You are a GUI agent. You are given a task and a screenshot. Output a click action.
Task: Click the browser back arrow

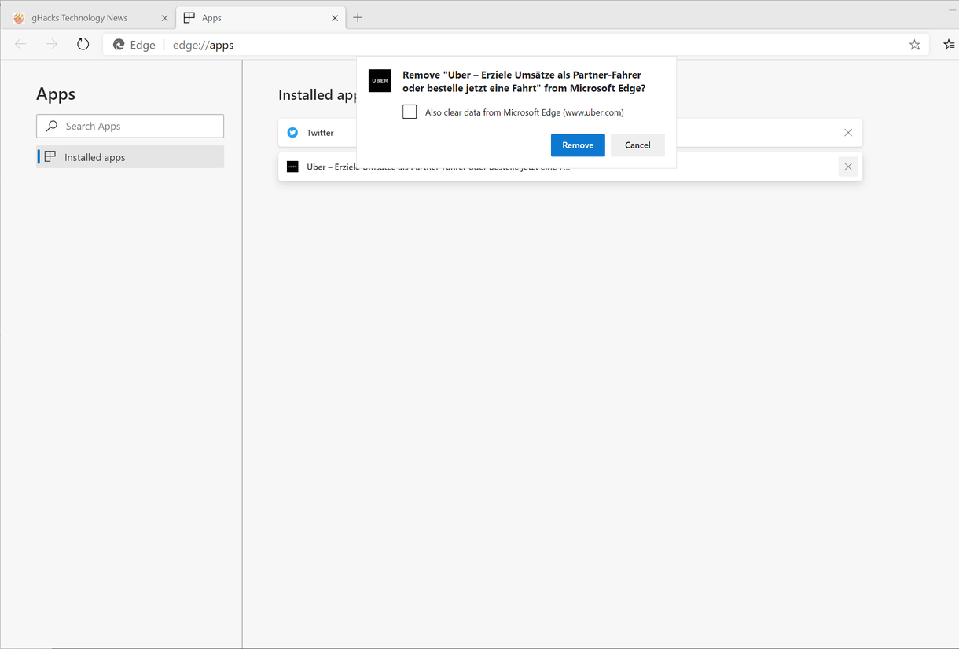point(21,45)
